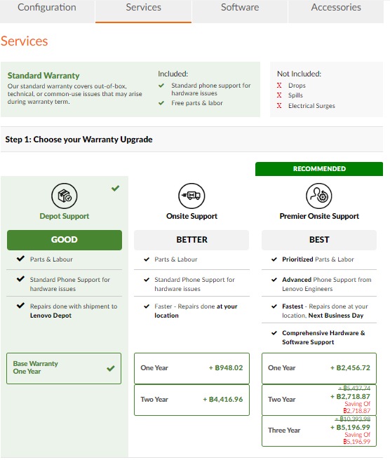Click the Premier Onsite Support technician icon

[x=318, y=196]
